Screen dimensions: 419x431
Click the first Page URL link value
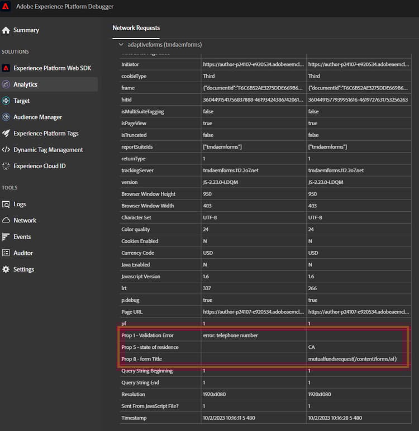(253, 311)
